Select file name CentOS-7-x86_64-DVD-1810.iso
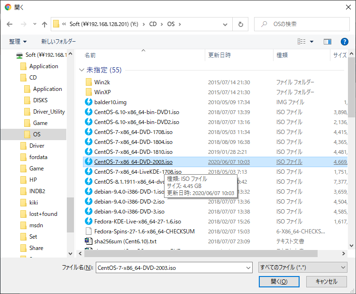Viewport: 356px width, 294px height. tap(133, 152)
